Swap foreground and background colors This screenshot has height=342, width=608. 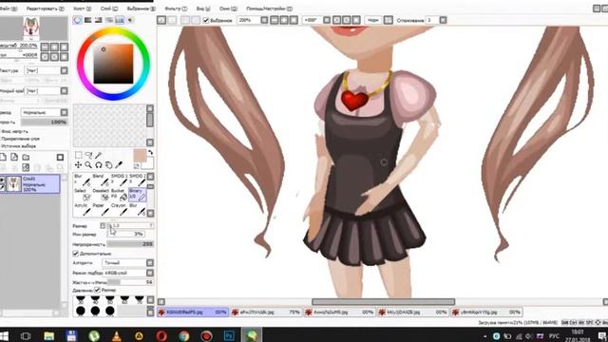[x=150, y=152]
